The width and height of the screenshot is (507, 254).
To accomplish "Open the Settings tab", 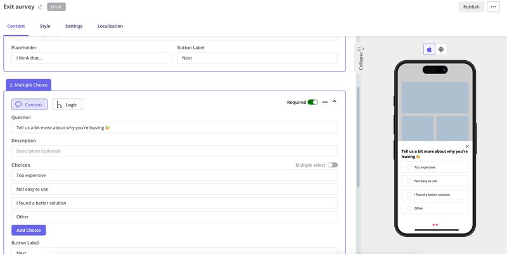I will [x=74, y=26].
